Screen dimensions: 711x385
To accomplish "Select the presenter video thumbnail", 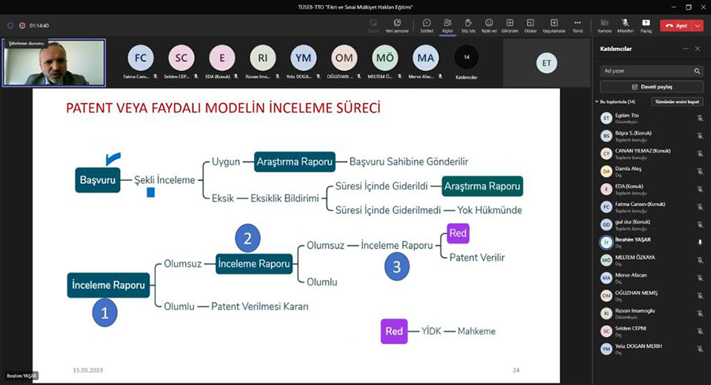I will point(54,63).
